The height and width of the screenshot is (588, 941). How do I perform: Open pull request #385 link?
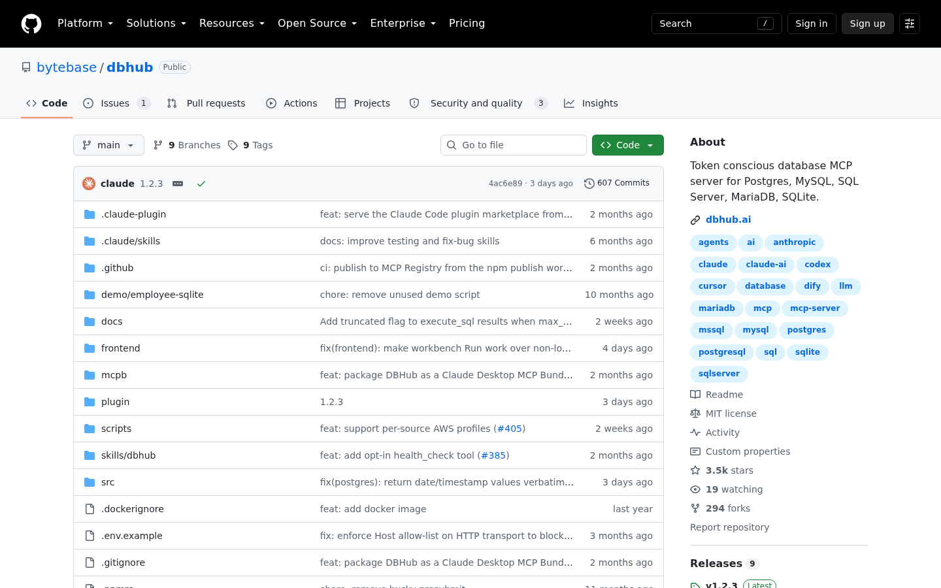493,455
